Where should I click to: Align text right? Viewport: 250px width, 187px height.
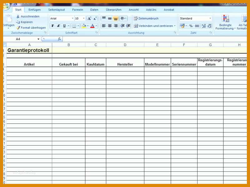coord(115,26)
